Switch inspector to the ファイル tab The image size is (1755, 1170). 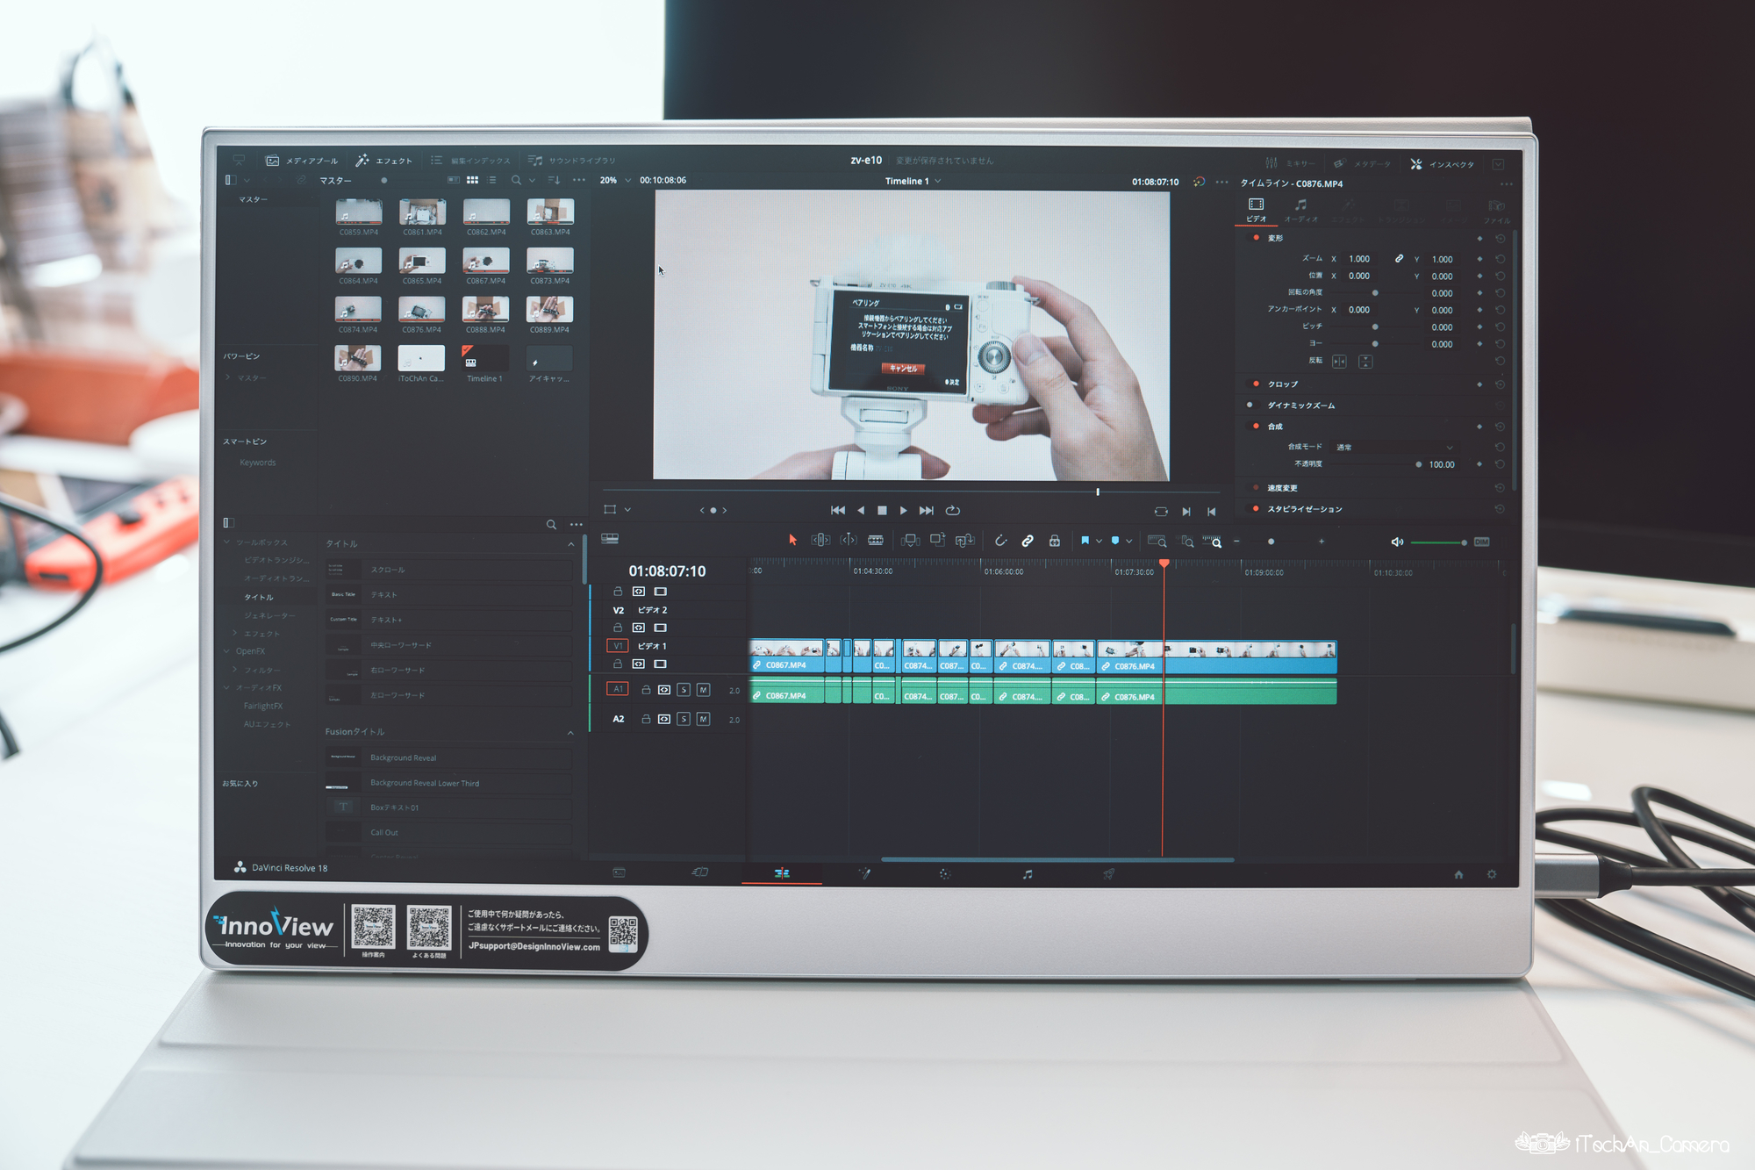[x=1497, y=212]
